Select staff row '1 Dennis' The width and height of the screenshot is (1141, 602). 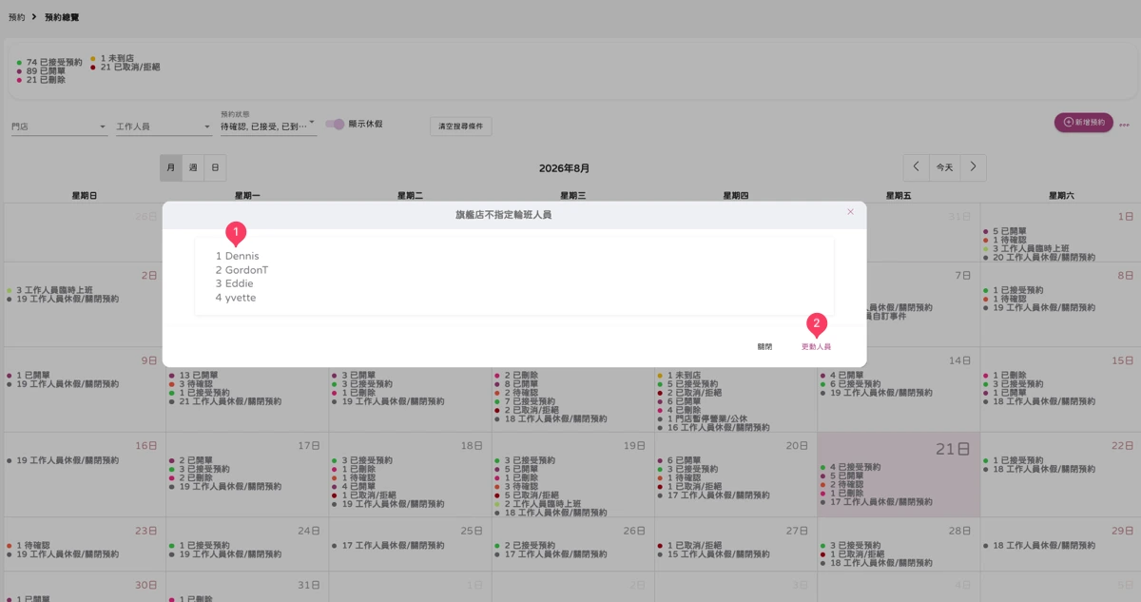(237, 256)
